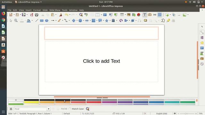The width and height of the screenshot is (205, 115).
Task: Pick the Line drawing tool
Action: coord(37,20)
